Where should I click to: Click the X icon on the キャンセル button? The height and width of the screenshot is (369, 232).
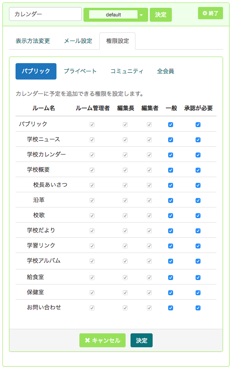(x=87, y=340)
